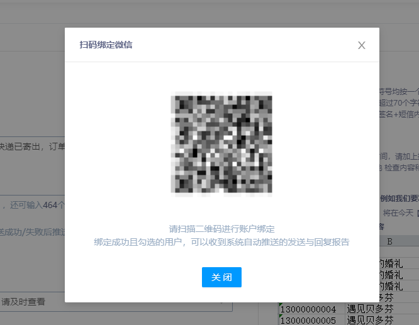This screenshot has height=325, width=419.
Task: Click the topmost 婚礼 spreadsheet cell
Action: [398, 263]
